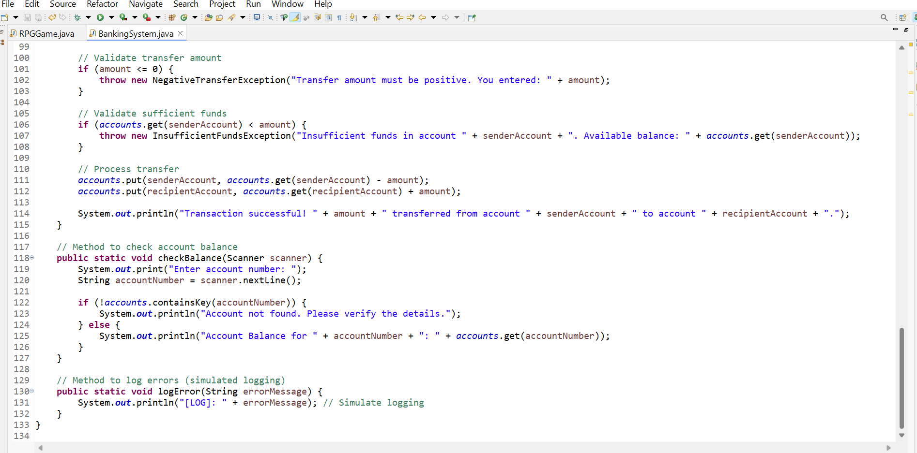
Task: Collapse the logError method fold at line 130
Action: [32, 391]
